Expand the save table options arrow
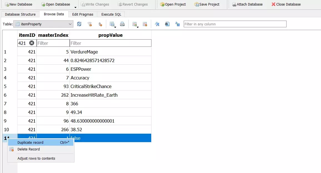Image resolution: width=321 pixels, height=173 pixels. pos(115,27)
